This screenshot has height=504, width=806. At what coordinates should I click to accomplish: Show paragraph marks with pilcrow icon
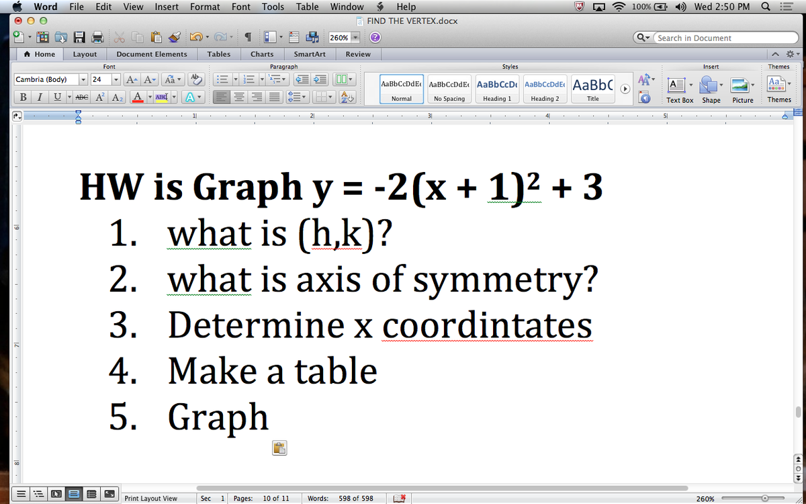click(247, 38)
